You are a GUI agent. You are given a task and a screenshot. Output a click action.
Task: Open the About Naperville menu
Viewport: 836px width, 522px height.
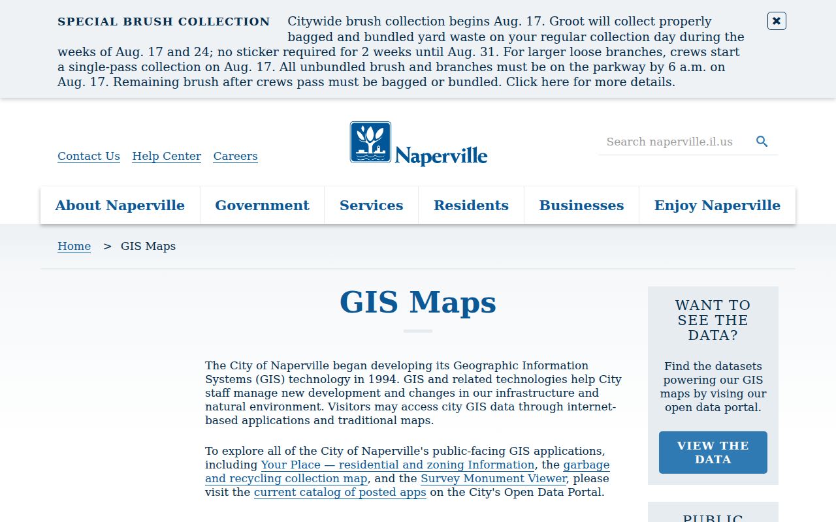[120, 205]
